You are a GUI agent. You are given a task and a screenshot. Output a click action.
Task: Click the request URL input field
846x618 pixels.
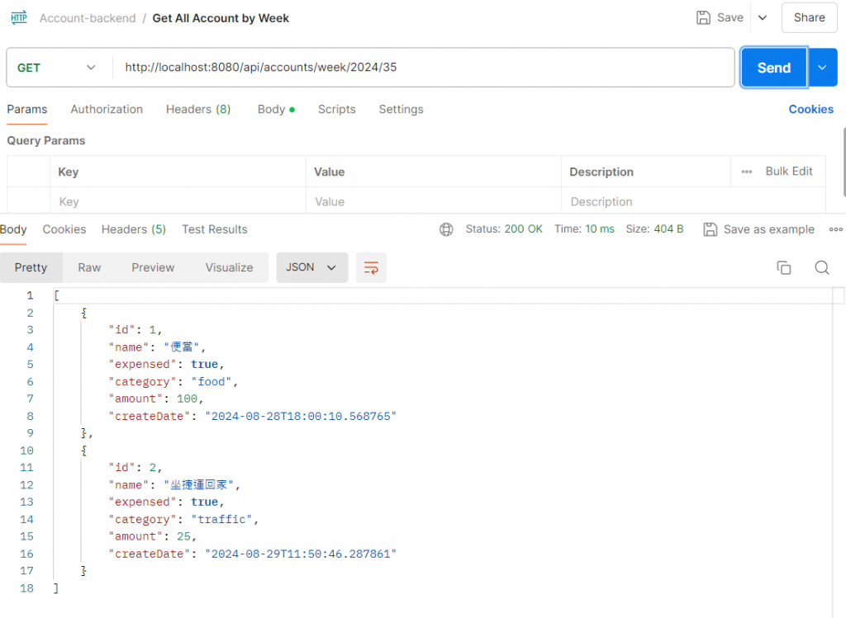(x=423, y=68)
